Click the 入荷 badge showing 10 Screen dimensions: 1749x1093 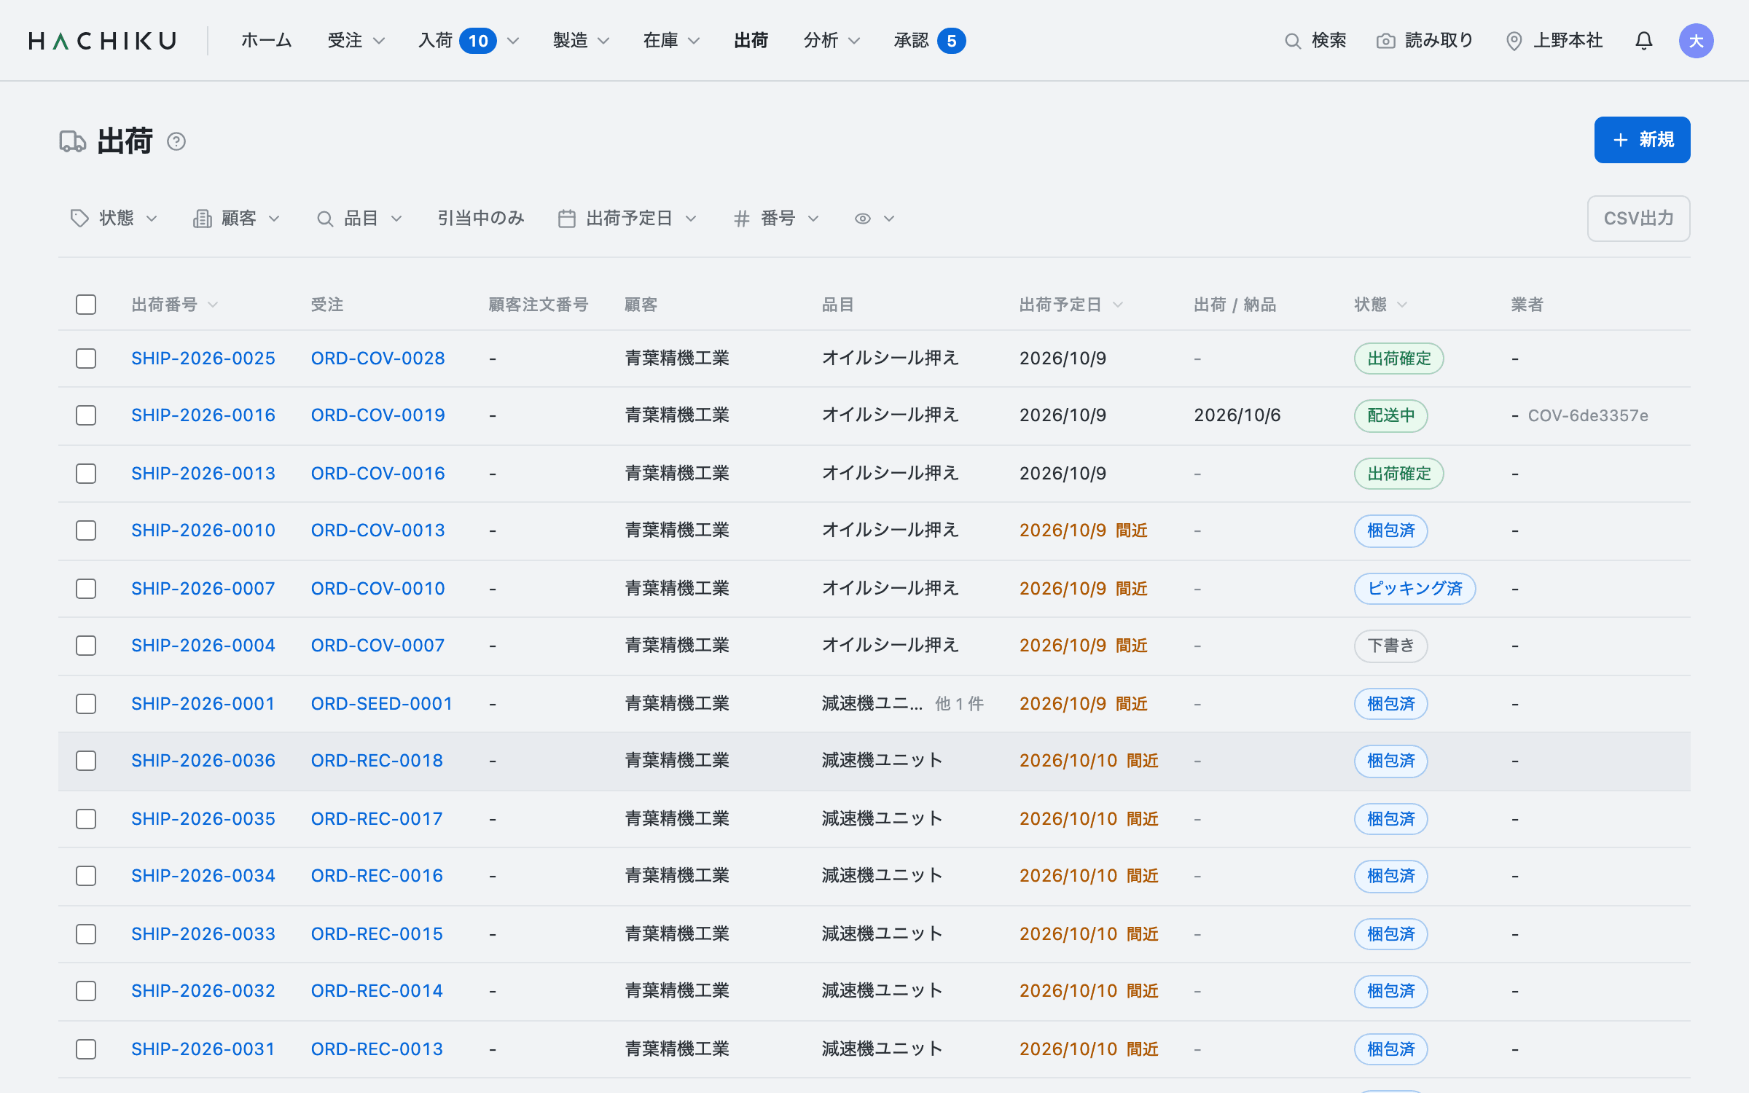(x=478, y=41)
